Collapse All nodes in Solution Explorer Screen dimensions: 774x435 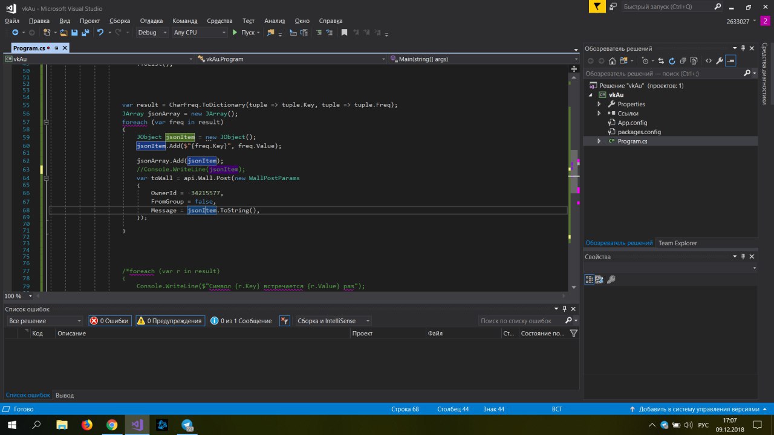(683, 60)
